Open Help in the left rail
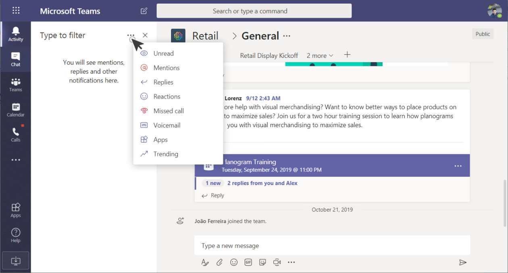This screenshot has height=273, width=508. click(x=16, y=235)
